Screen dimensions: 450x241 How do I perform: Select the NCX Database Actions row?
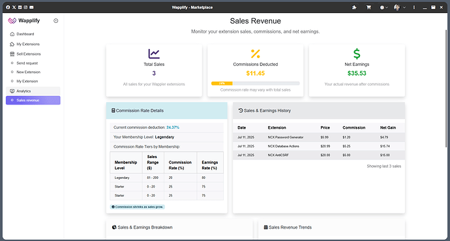pos(319,146)
